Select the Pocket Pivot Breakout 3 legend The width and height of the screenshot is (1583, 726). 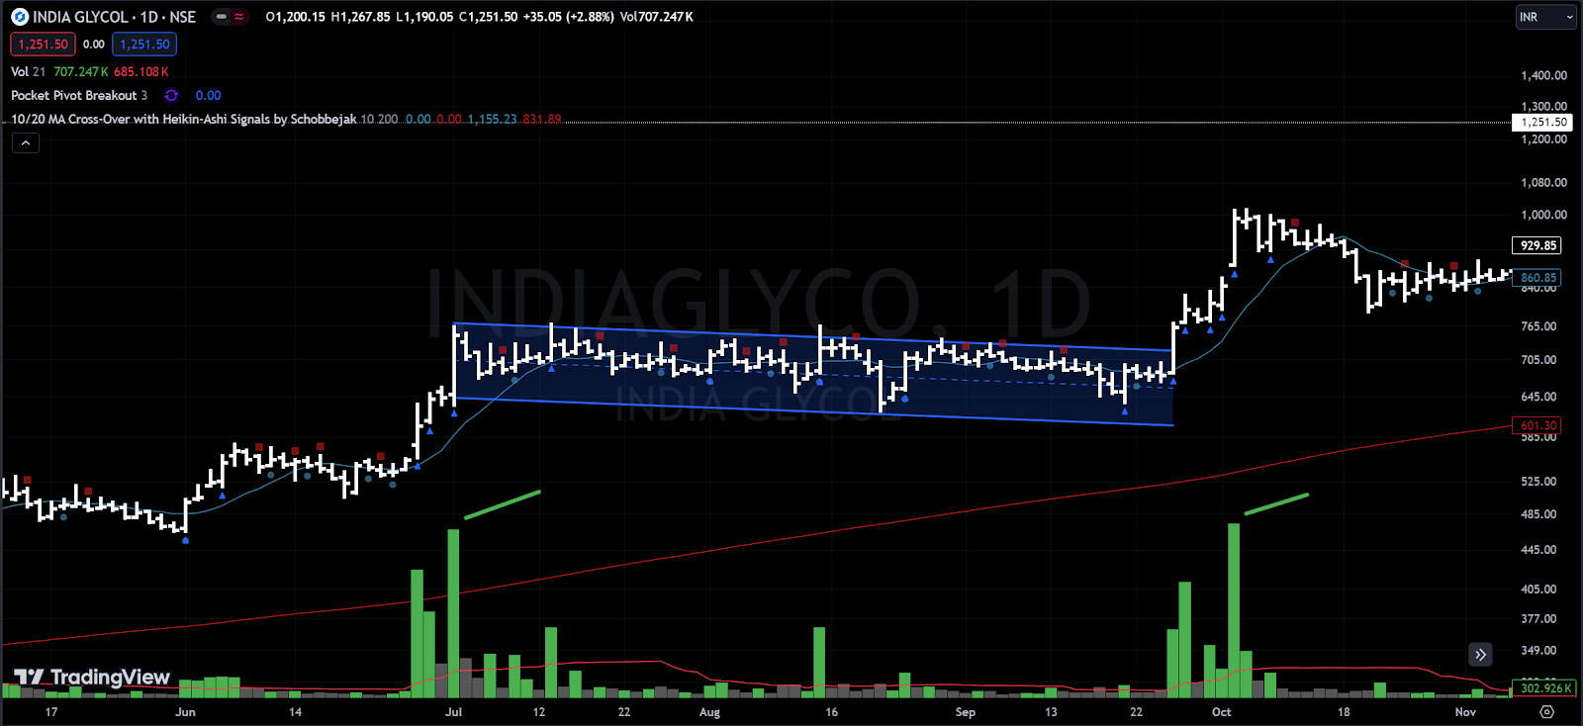point(79,95)
